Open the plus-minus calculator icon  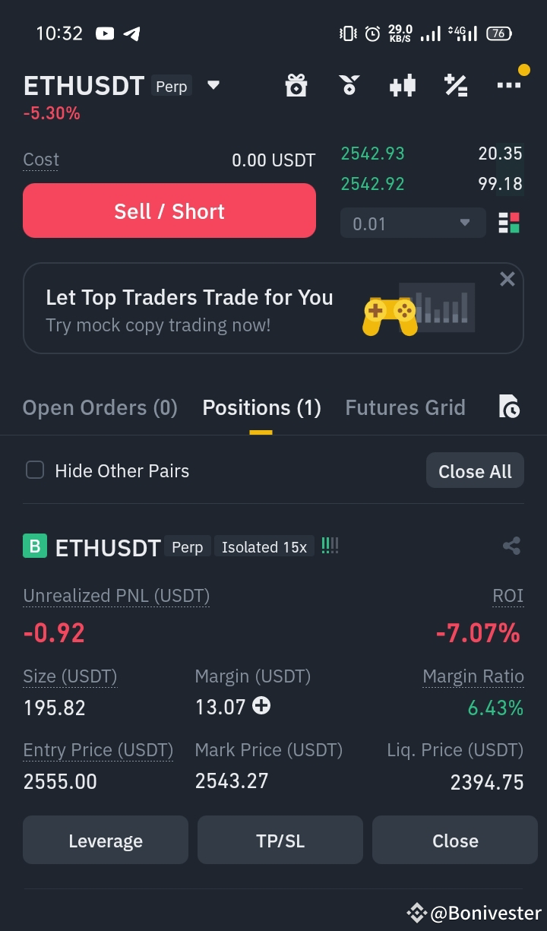(x=456, y=85)
